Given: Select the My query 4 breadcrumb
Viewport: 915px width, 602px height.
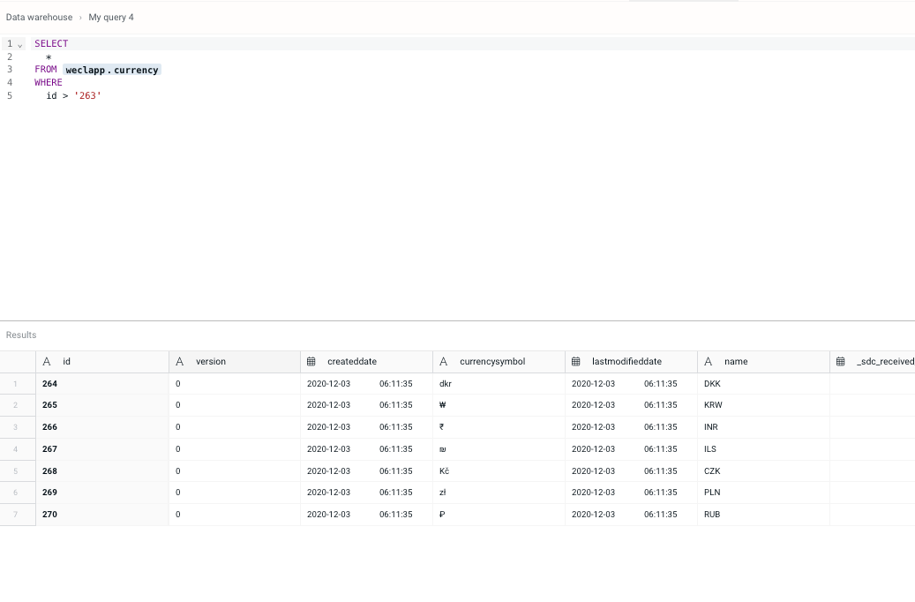Looking at the screenshot, I should pyautogui.click(x=111, y=18).
